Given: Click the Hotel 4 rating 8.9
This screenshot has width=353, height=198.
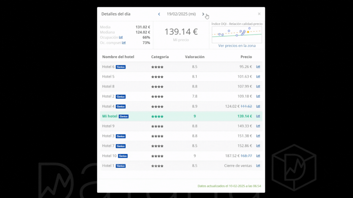Looking at the screenshot, I should pos(195,106).
